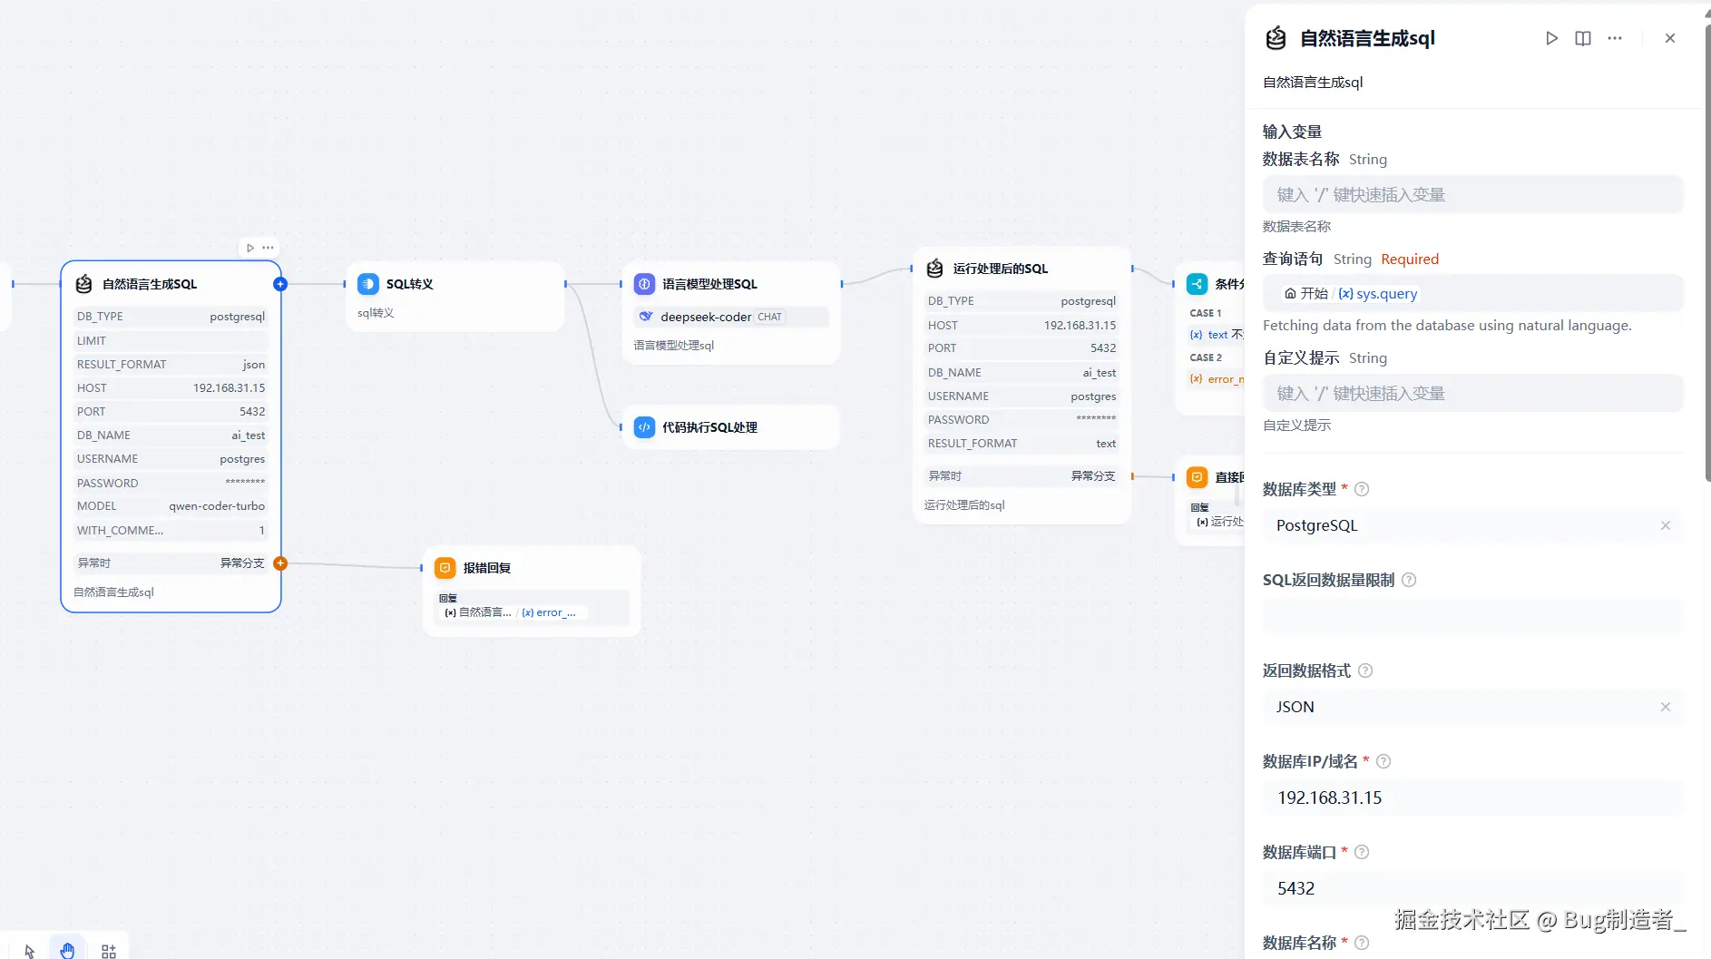Image resolution: width=1711 pixels, height=959 pixels.
Task: Click the blue + to add a branch node
Action: tap(279, 284)
